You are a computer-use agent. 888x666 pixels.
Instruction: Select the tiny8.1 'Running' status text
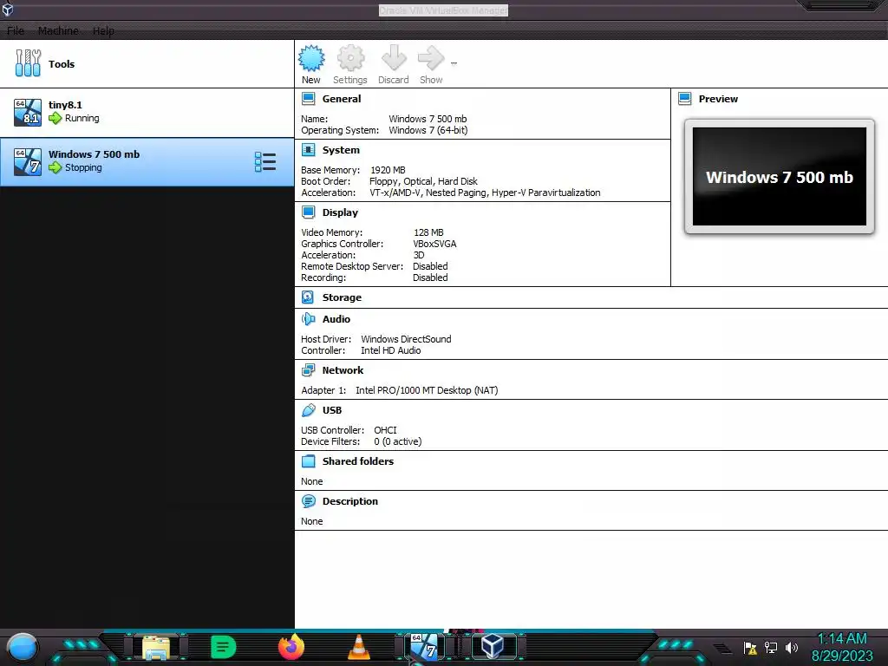(82, 118)
